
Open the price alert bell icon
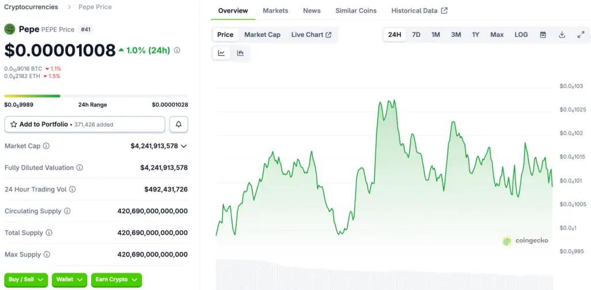(179, 125)
